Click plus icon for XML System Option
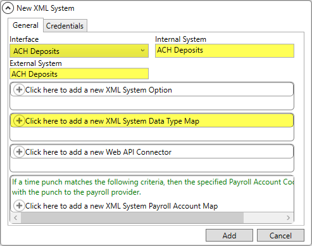 pos(19,90)
